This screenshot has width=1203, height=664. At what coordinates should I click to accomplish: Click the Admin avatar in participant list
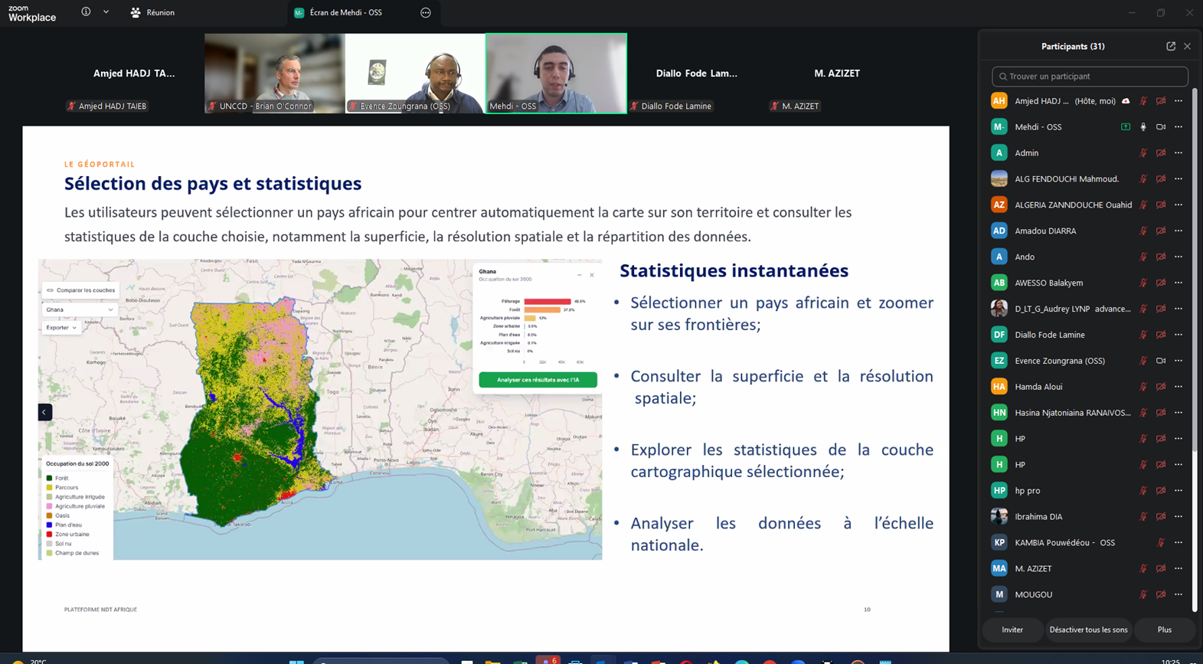click(999, 153)
